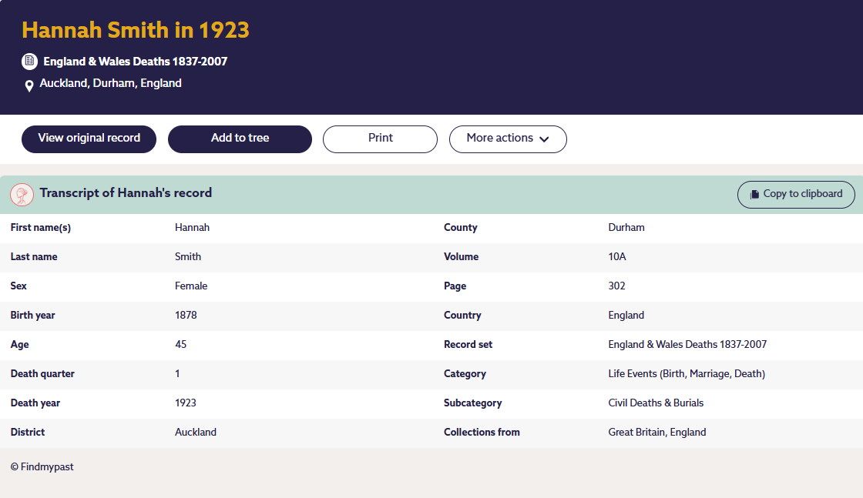The width and height of the screenshot is (863, 498).
Task: Click the transcript portrait icon
Action: pos(22,195)
